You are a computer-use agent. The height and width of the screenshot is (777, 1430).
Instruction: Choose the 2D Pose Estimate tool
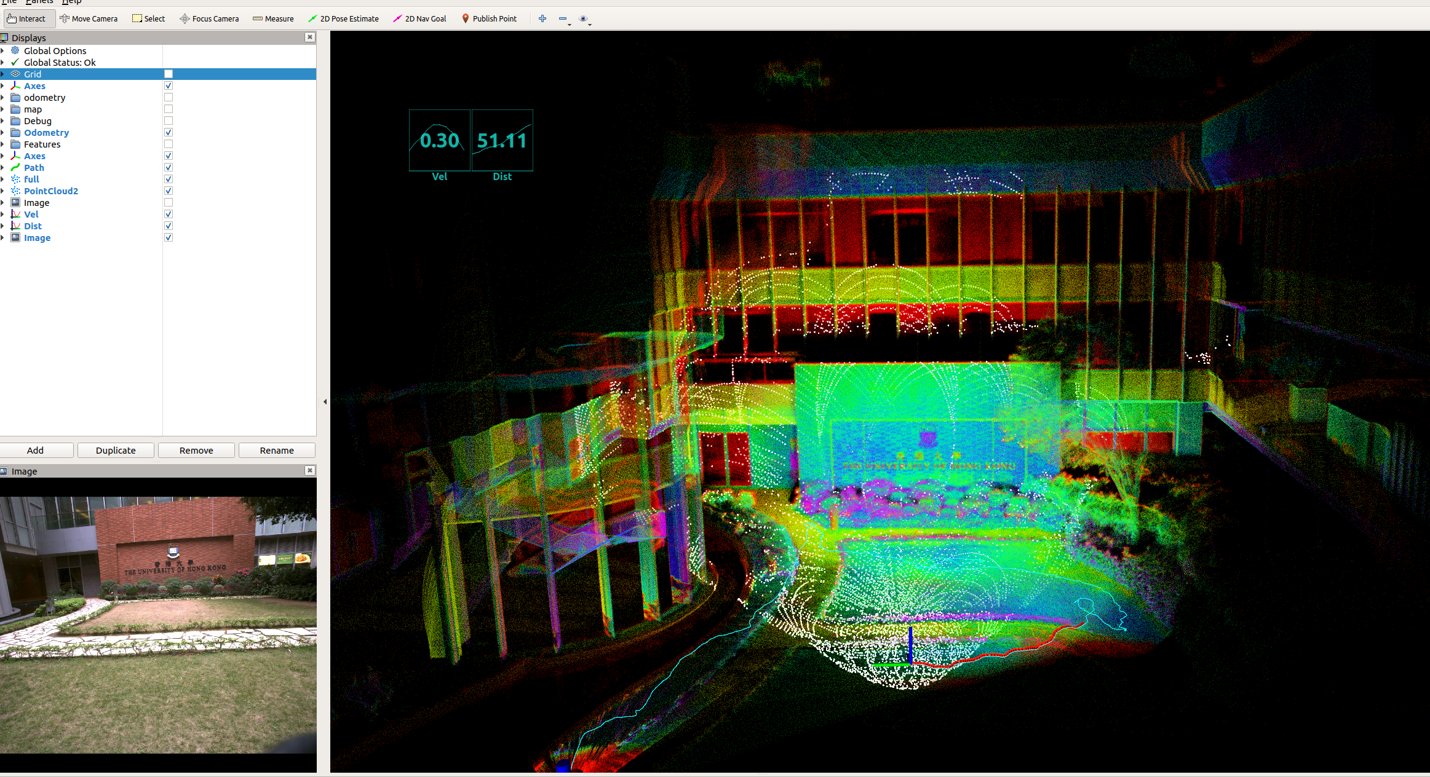[x=343, y=18]
